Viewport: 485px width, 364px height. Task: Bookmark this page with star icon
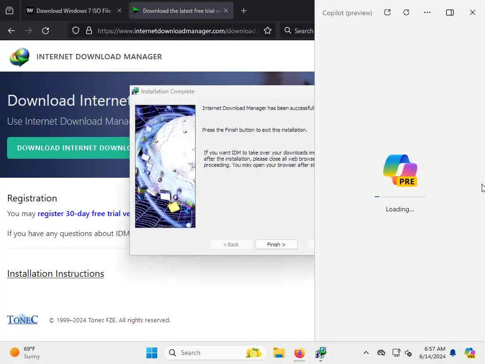(268, 31)
